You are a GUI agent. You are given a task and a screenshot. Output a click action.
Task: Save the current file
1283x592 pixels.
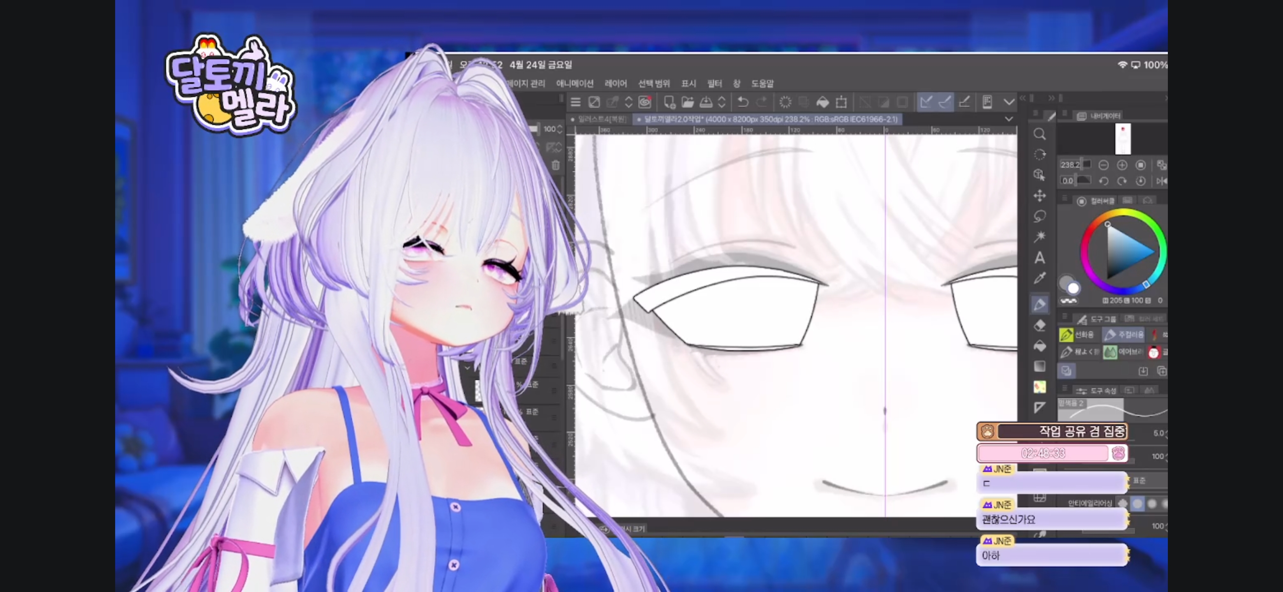click(706, 102)
